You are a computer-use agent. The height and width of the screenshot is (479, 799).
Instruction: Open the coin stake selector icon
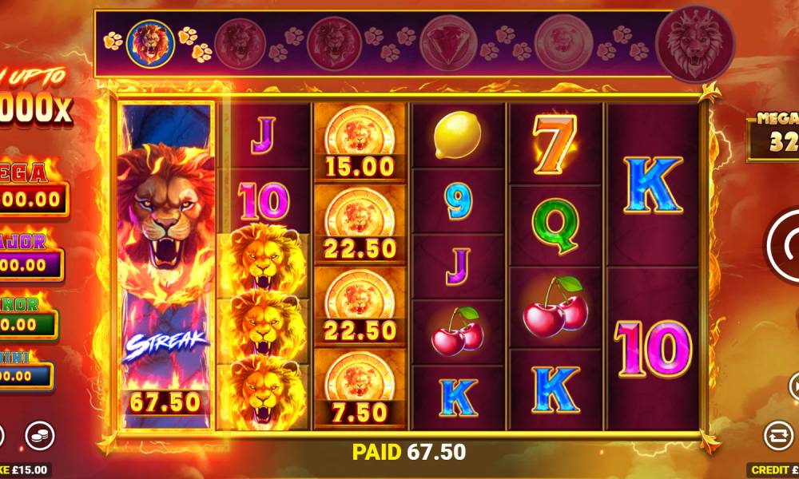pyautogui.click(x=40, y=436)
